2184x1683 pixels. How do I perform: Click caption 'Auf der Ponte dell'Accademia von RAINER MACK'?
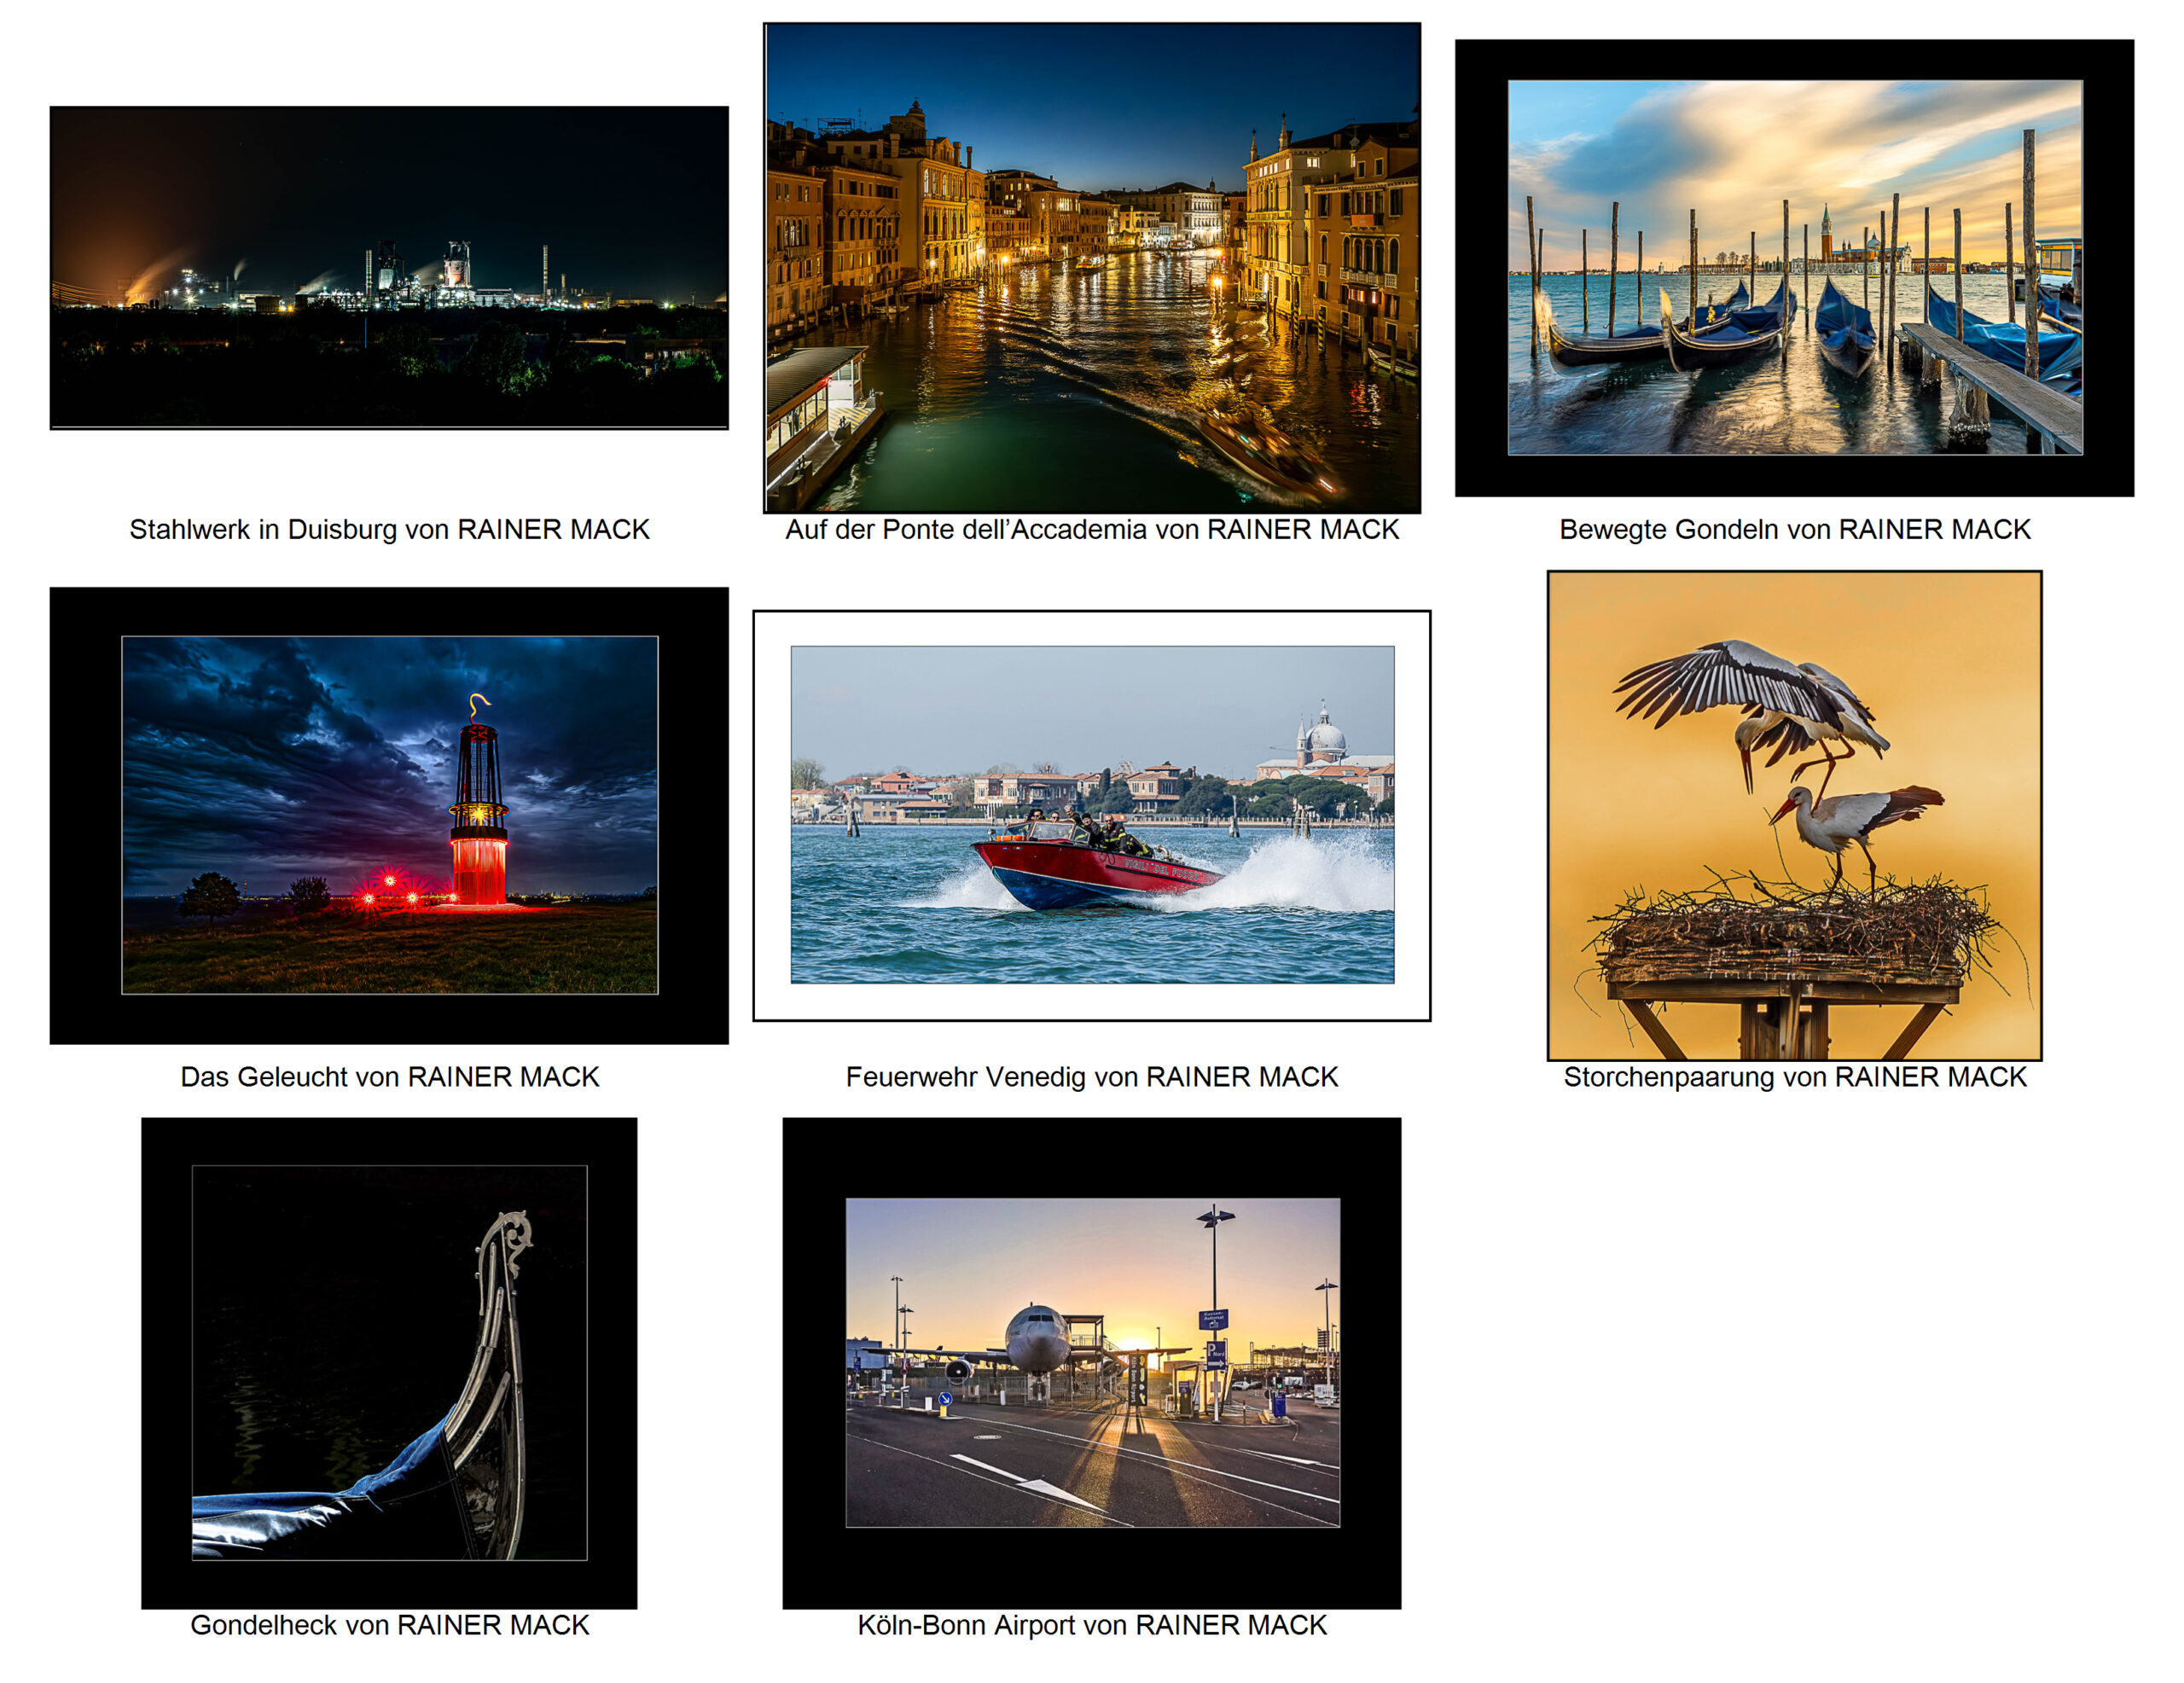1092,529
